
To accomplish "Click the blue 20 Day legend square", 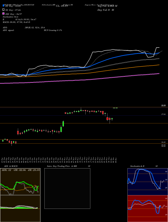I will point(3,5).
